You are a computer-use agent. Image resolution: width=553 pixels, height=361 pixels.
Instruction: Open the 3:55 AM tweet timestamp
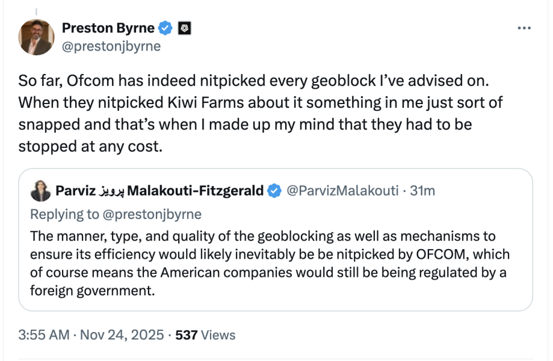click(x=44, y=335)
